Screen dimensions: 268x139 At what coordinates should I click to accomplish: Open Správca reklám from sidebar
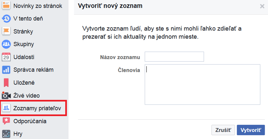click(33, 70)
